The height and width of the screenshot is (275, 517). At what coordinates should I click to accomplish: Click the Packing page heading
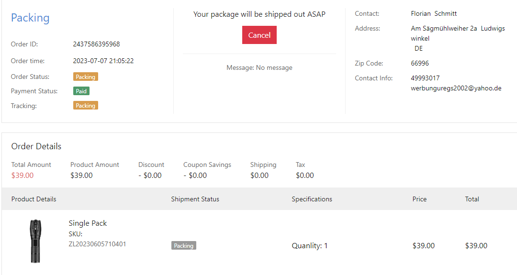pyautogui.click(x=30, y=18)
